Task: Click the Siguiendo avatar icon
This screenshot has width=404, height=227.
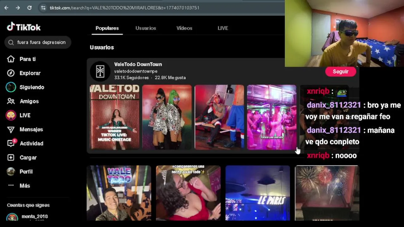Action: click(x=11, y=87)
